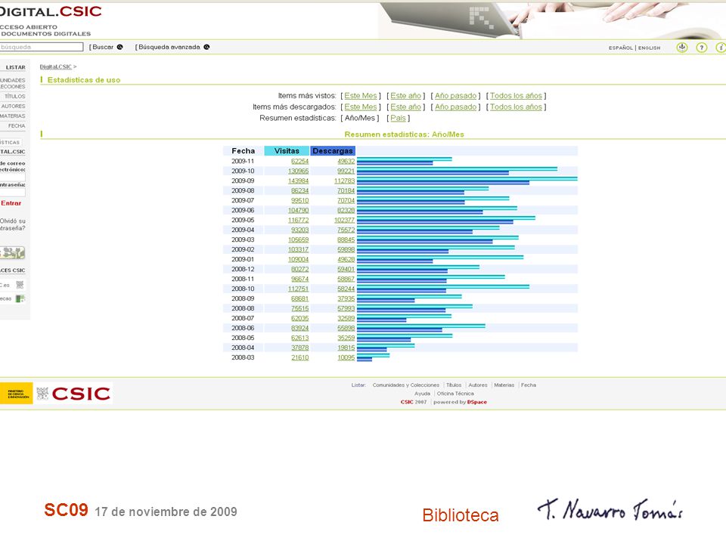This screenshot has width=726, height=544.
Task: Click Todos los años for Items más vistos
Action: point(516,96)
